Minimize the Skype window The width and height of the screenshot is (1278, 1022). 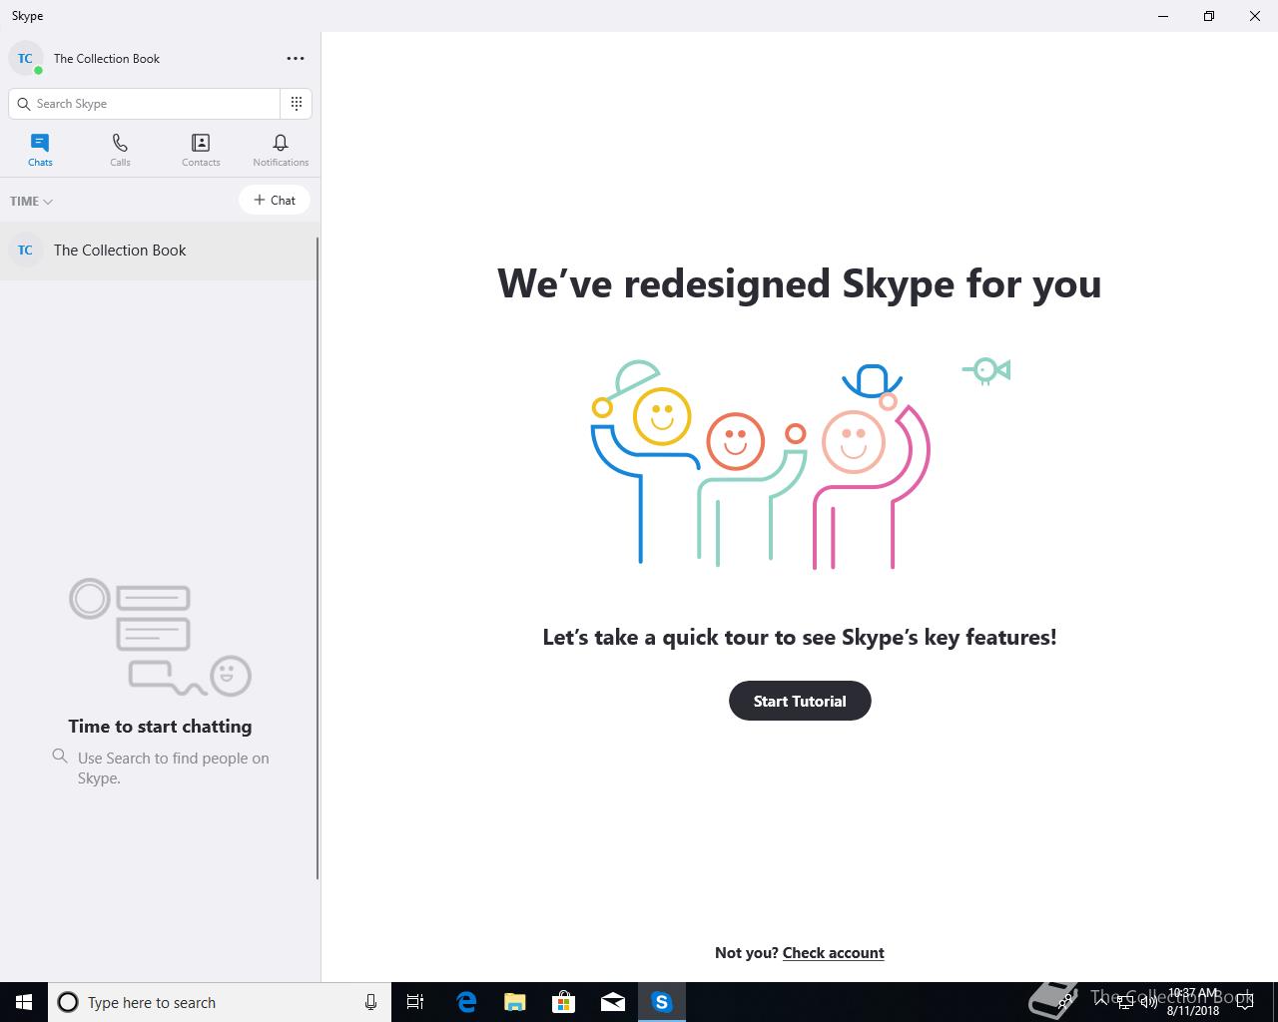point(1163,16)
